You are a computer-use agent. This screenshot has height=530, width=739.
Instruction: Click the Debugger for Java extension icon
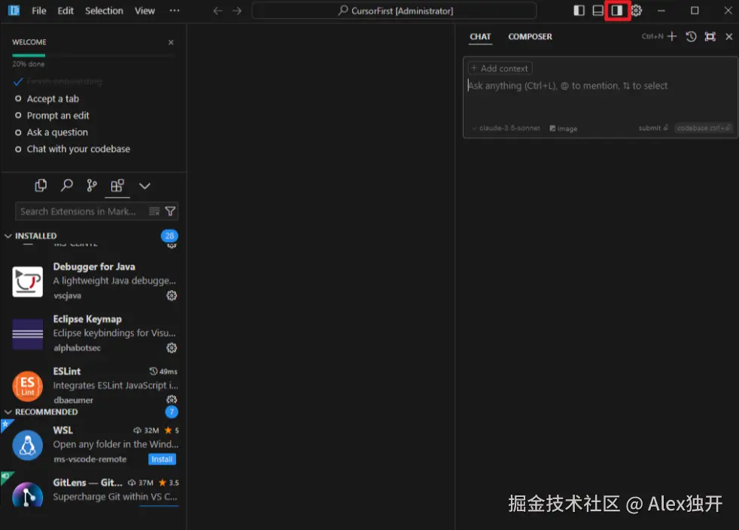(27, 281)
